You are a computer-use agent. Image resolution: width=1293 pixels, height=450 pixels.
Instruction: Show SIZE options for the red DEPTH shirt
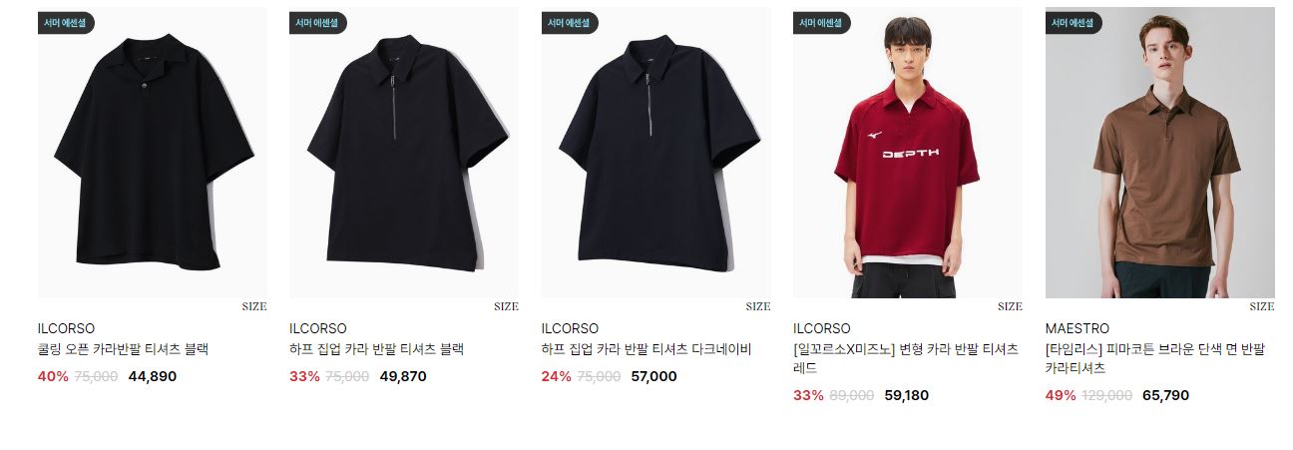click(1010, 307)
